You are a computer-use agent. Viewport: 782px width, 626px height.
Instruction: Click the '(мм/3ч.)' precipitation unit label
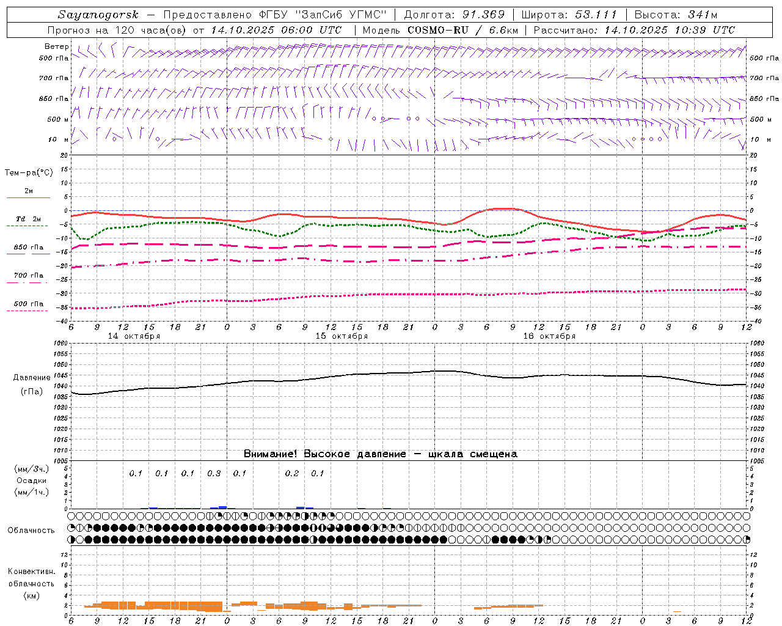tap(32, 469)
